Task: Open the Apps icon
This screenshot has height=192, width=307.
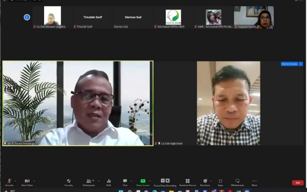Action: tap(220, 181)
